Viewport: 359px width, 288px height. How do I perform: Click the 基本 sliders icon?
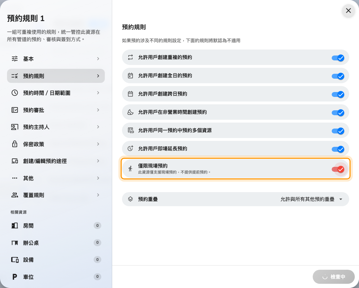(x=15, y=59)
